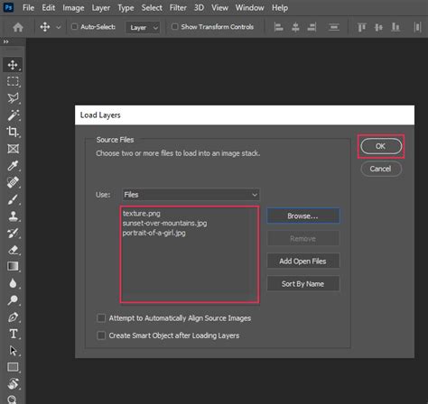Select the Pen tool
This screenshot has width=428, height=404.
click(13, 317)
